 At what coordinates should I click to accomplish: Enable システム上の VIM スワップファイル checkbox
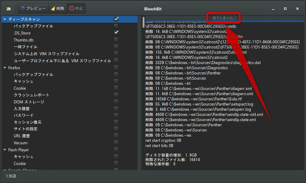tap(116, 53)
